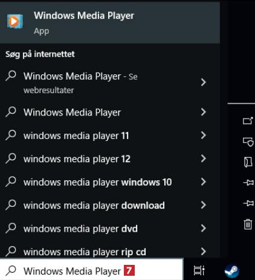The height and width of the screenshot is (280, 255).
Task: Open the Windows Media Player app result
Action: click(110, 22)
